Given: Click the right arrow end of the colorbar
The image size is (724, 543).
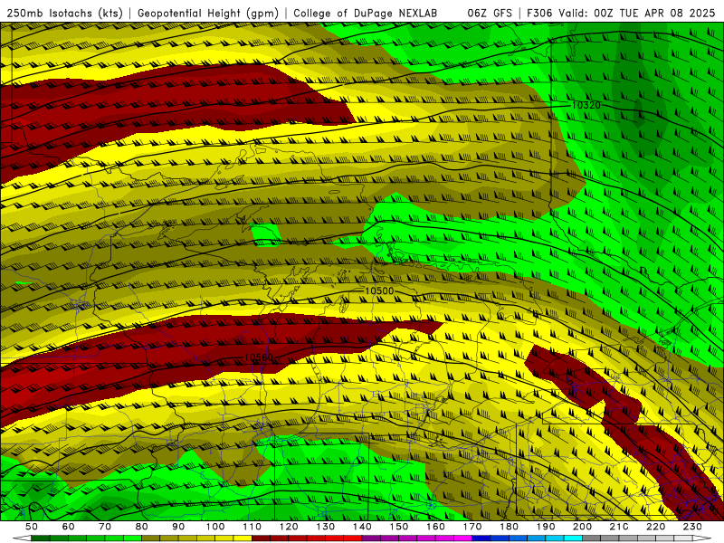Looking at the screenshot, I should (702, 538).
